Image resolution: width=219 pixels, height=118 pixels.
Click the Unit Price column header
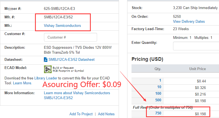coord(197,69)
